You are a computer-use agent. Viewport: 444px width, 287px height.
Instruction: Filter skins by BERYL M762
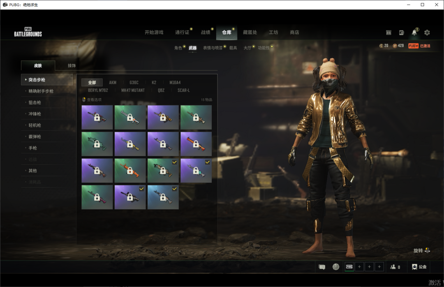point(98,90)
